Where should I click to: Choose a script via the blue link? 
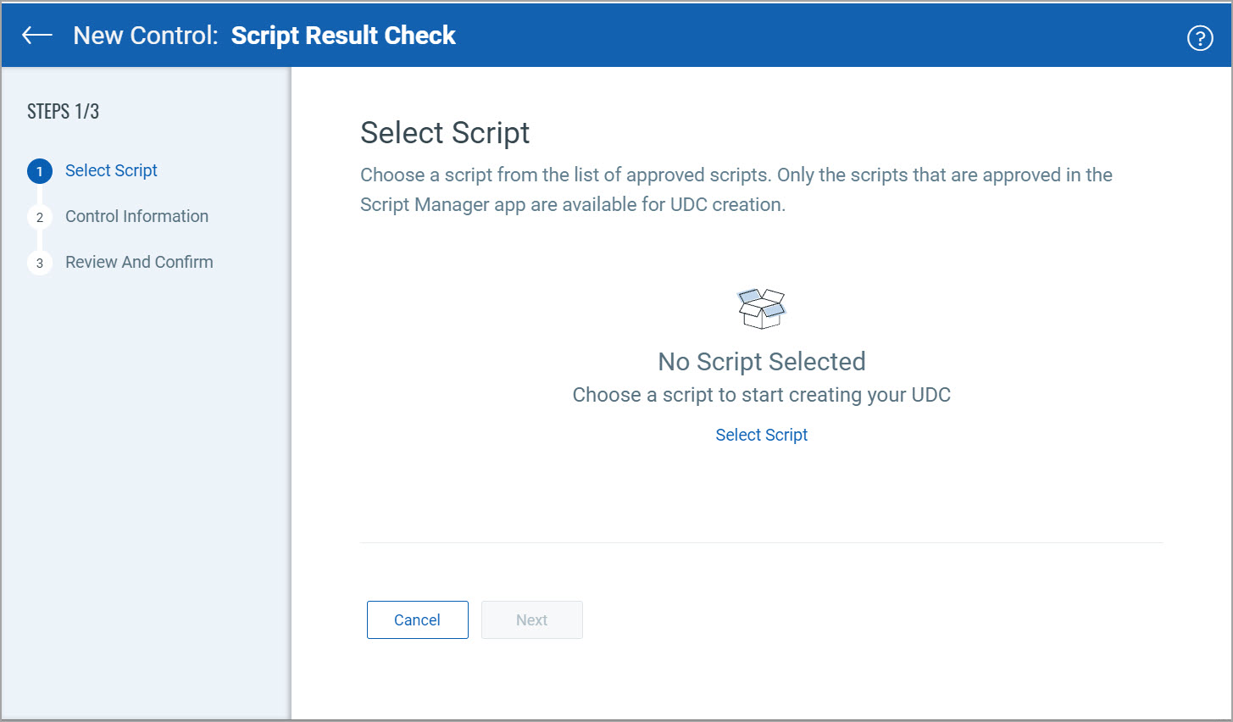761,434
